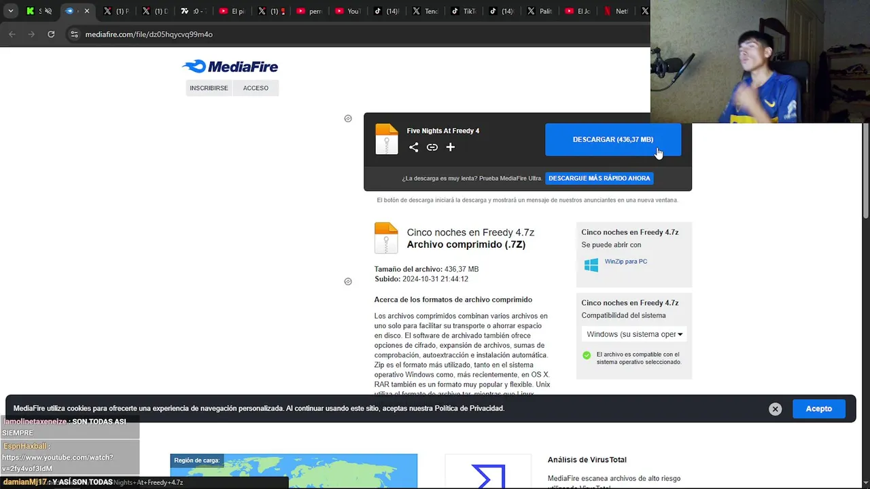
Task: Share the Five Nights At Freedy 4 file
Action: (413, 147)
